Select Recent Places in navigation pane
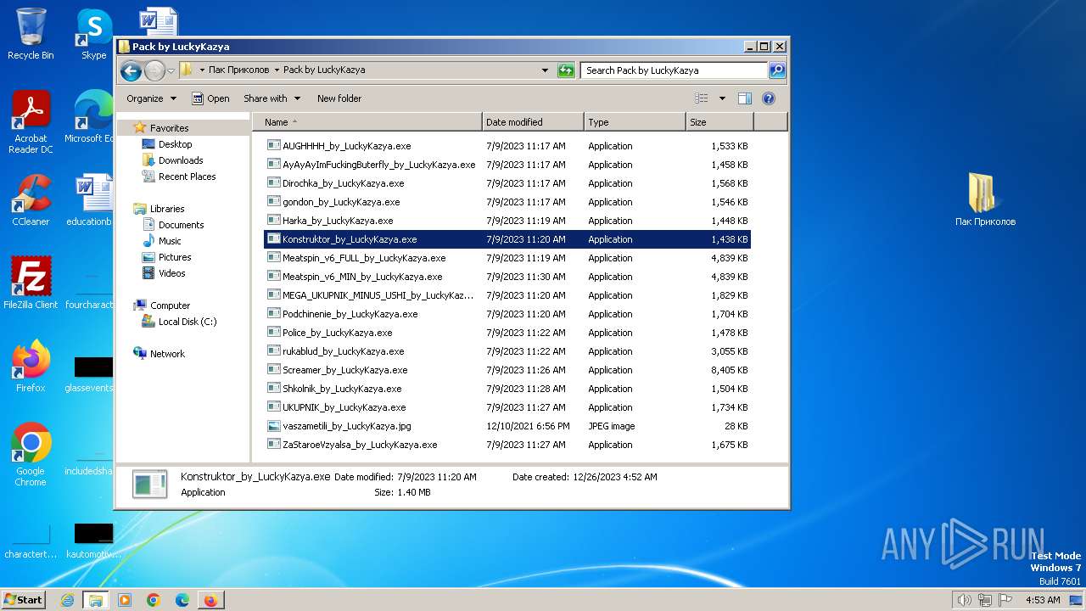1086x611 pixels. (187, 177)
